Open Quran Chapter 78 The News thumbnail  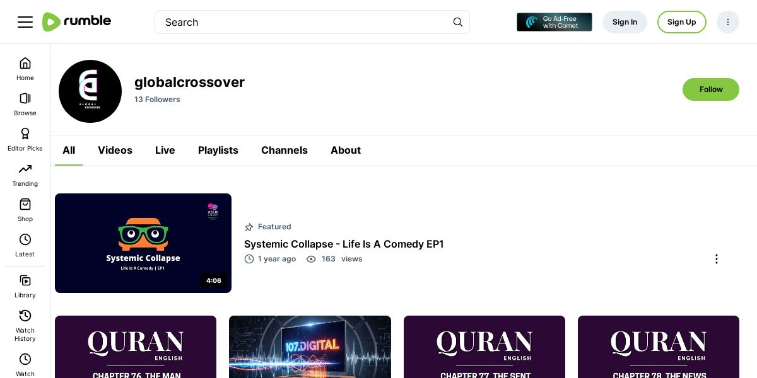(x=659, y=346)
